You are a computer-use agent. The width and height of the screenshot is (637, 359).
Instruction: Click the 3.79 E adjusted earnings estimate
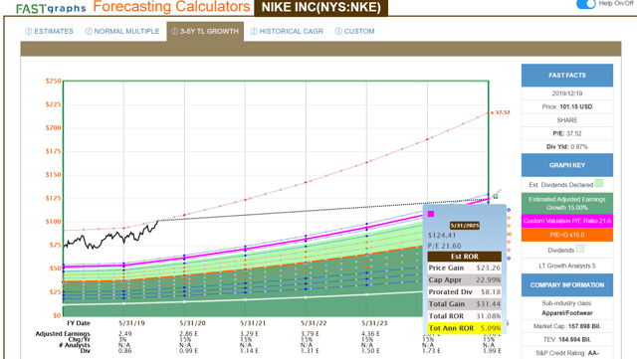[310, 333]
